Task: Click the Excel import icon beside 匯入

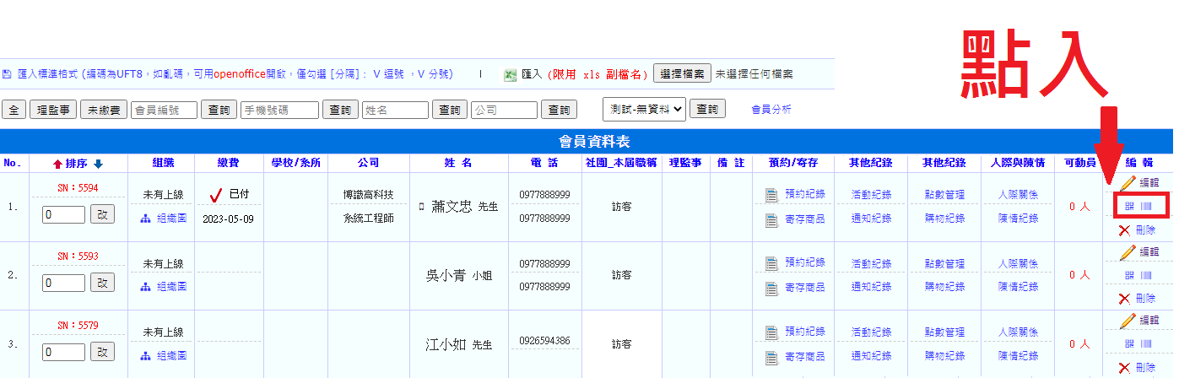Action: (510, 74)
